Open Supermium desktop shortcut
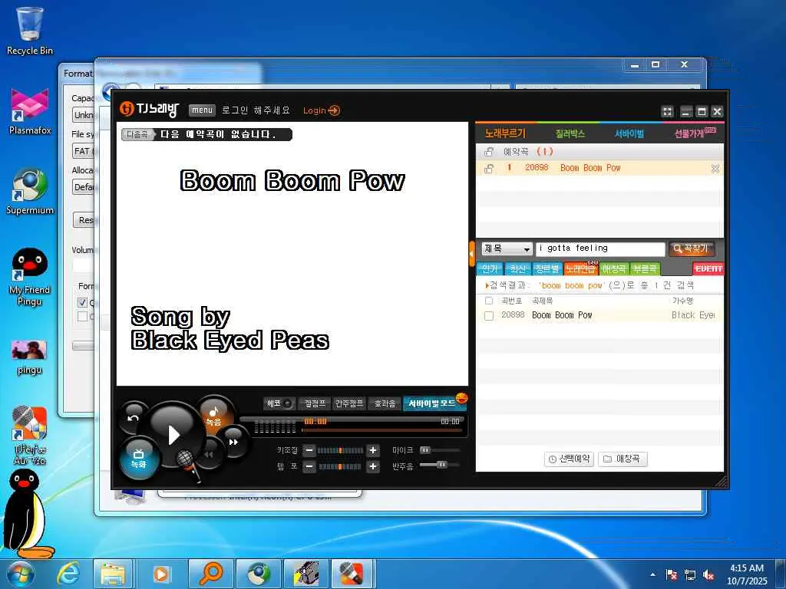This screenshot has width=786, height=589. pyautogui.click(x=30, y=191)
